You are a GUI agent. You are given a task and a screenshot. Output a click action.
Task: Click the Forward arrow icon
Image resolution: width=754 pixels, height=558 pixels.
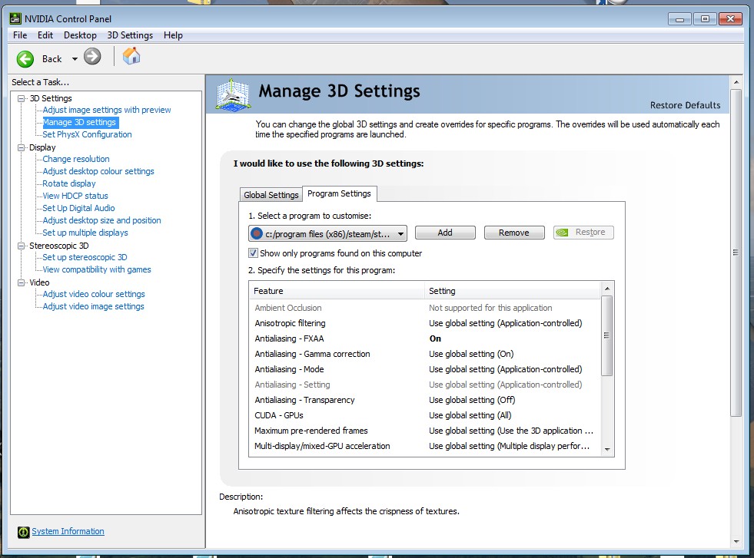92,57
